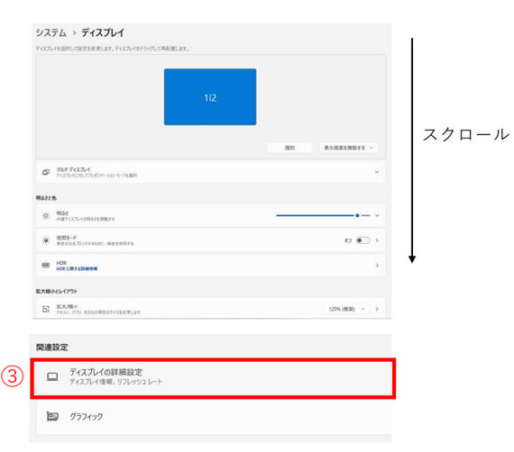The image size is (514, 452).
Task: Open the 表示画面を複製する dropdown
Action: [x=348, y=148]
